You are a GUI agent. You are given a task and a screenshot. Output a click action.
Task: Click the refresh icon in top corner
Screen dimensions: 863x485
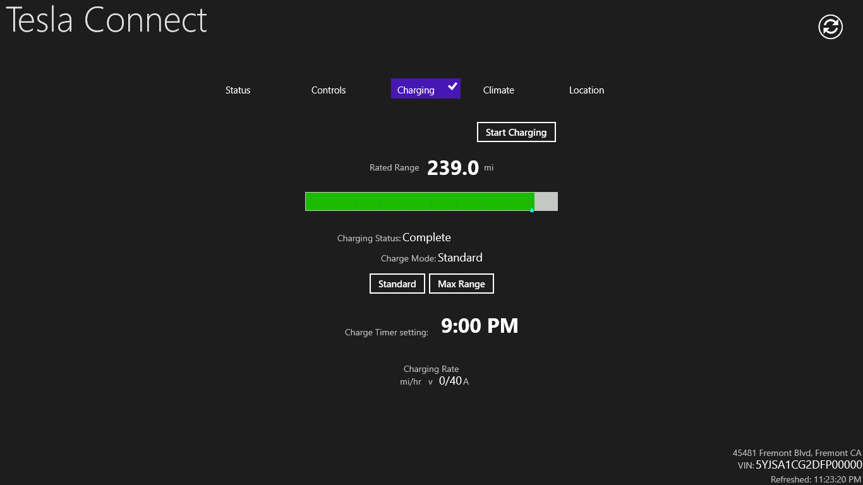[x=830, y=27]
